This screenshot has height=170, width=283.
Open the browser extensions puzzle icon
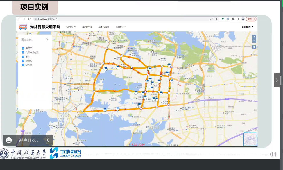point(233,19)
